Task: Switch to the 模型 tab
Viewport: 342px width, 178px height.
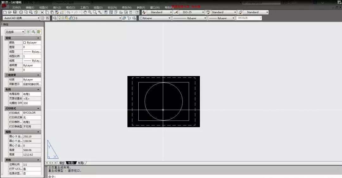Action: tap(62, 163)
